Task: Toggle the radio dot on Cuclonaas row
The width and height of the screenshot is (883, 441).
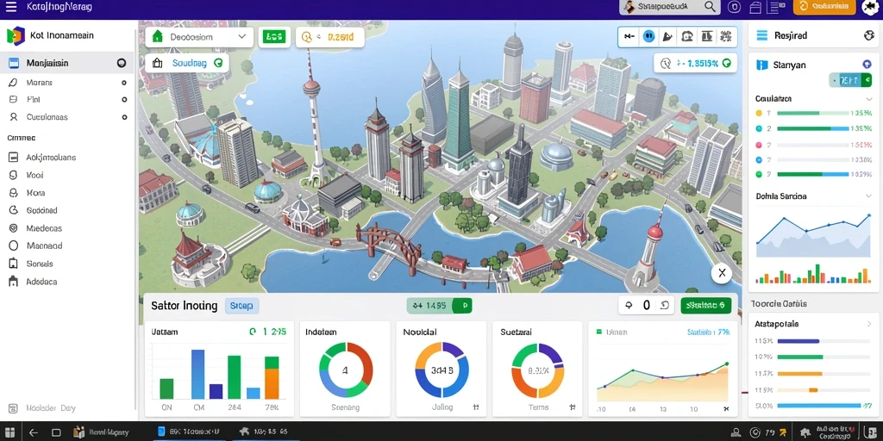Action: (124, 117)
